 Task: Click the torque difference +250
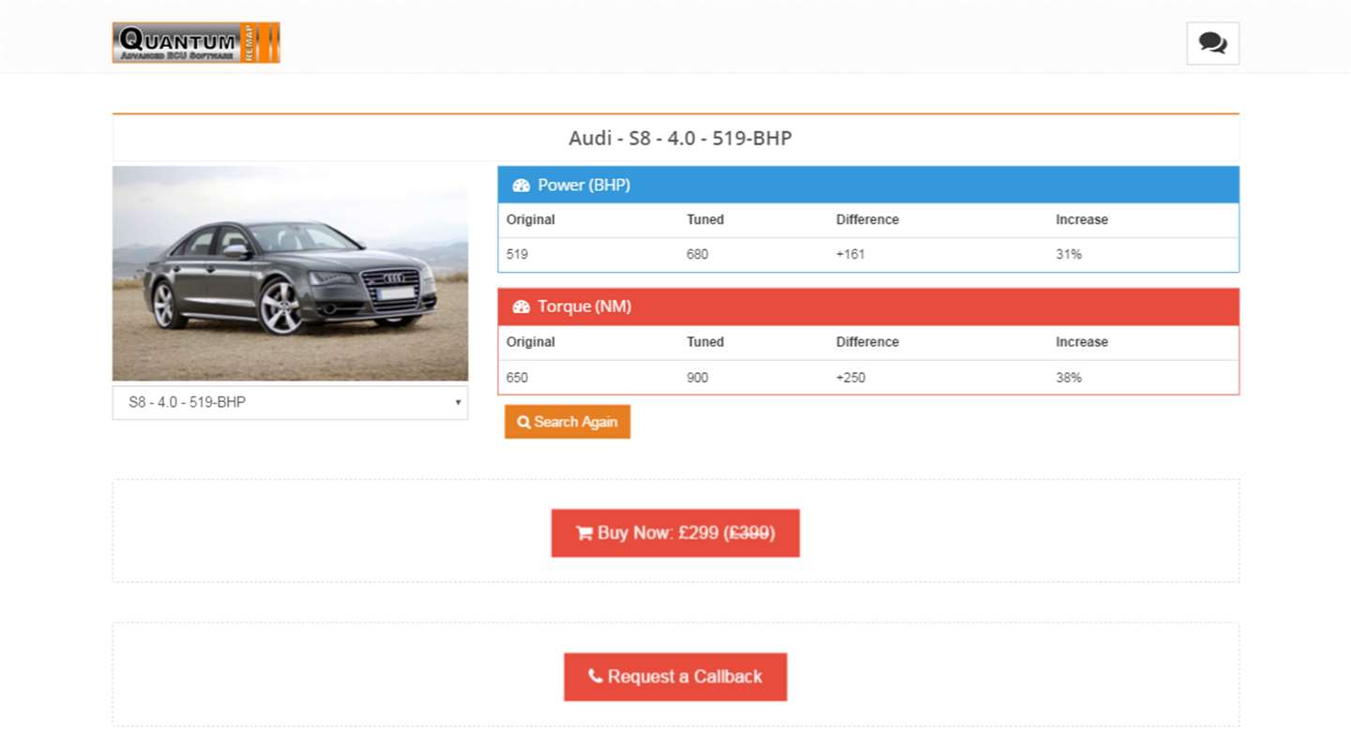(x=850, y=378)
